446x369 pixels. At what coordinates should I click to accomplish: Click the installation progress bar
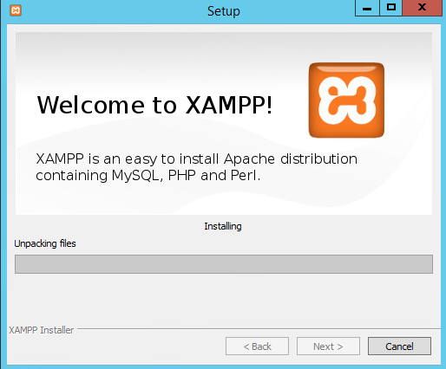point(224,264)
